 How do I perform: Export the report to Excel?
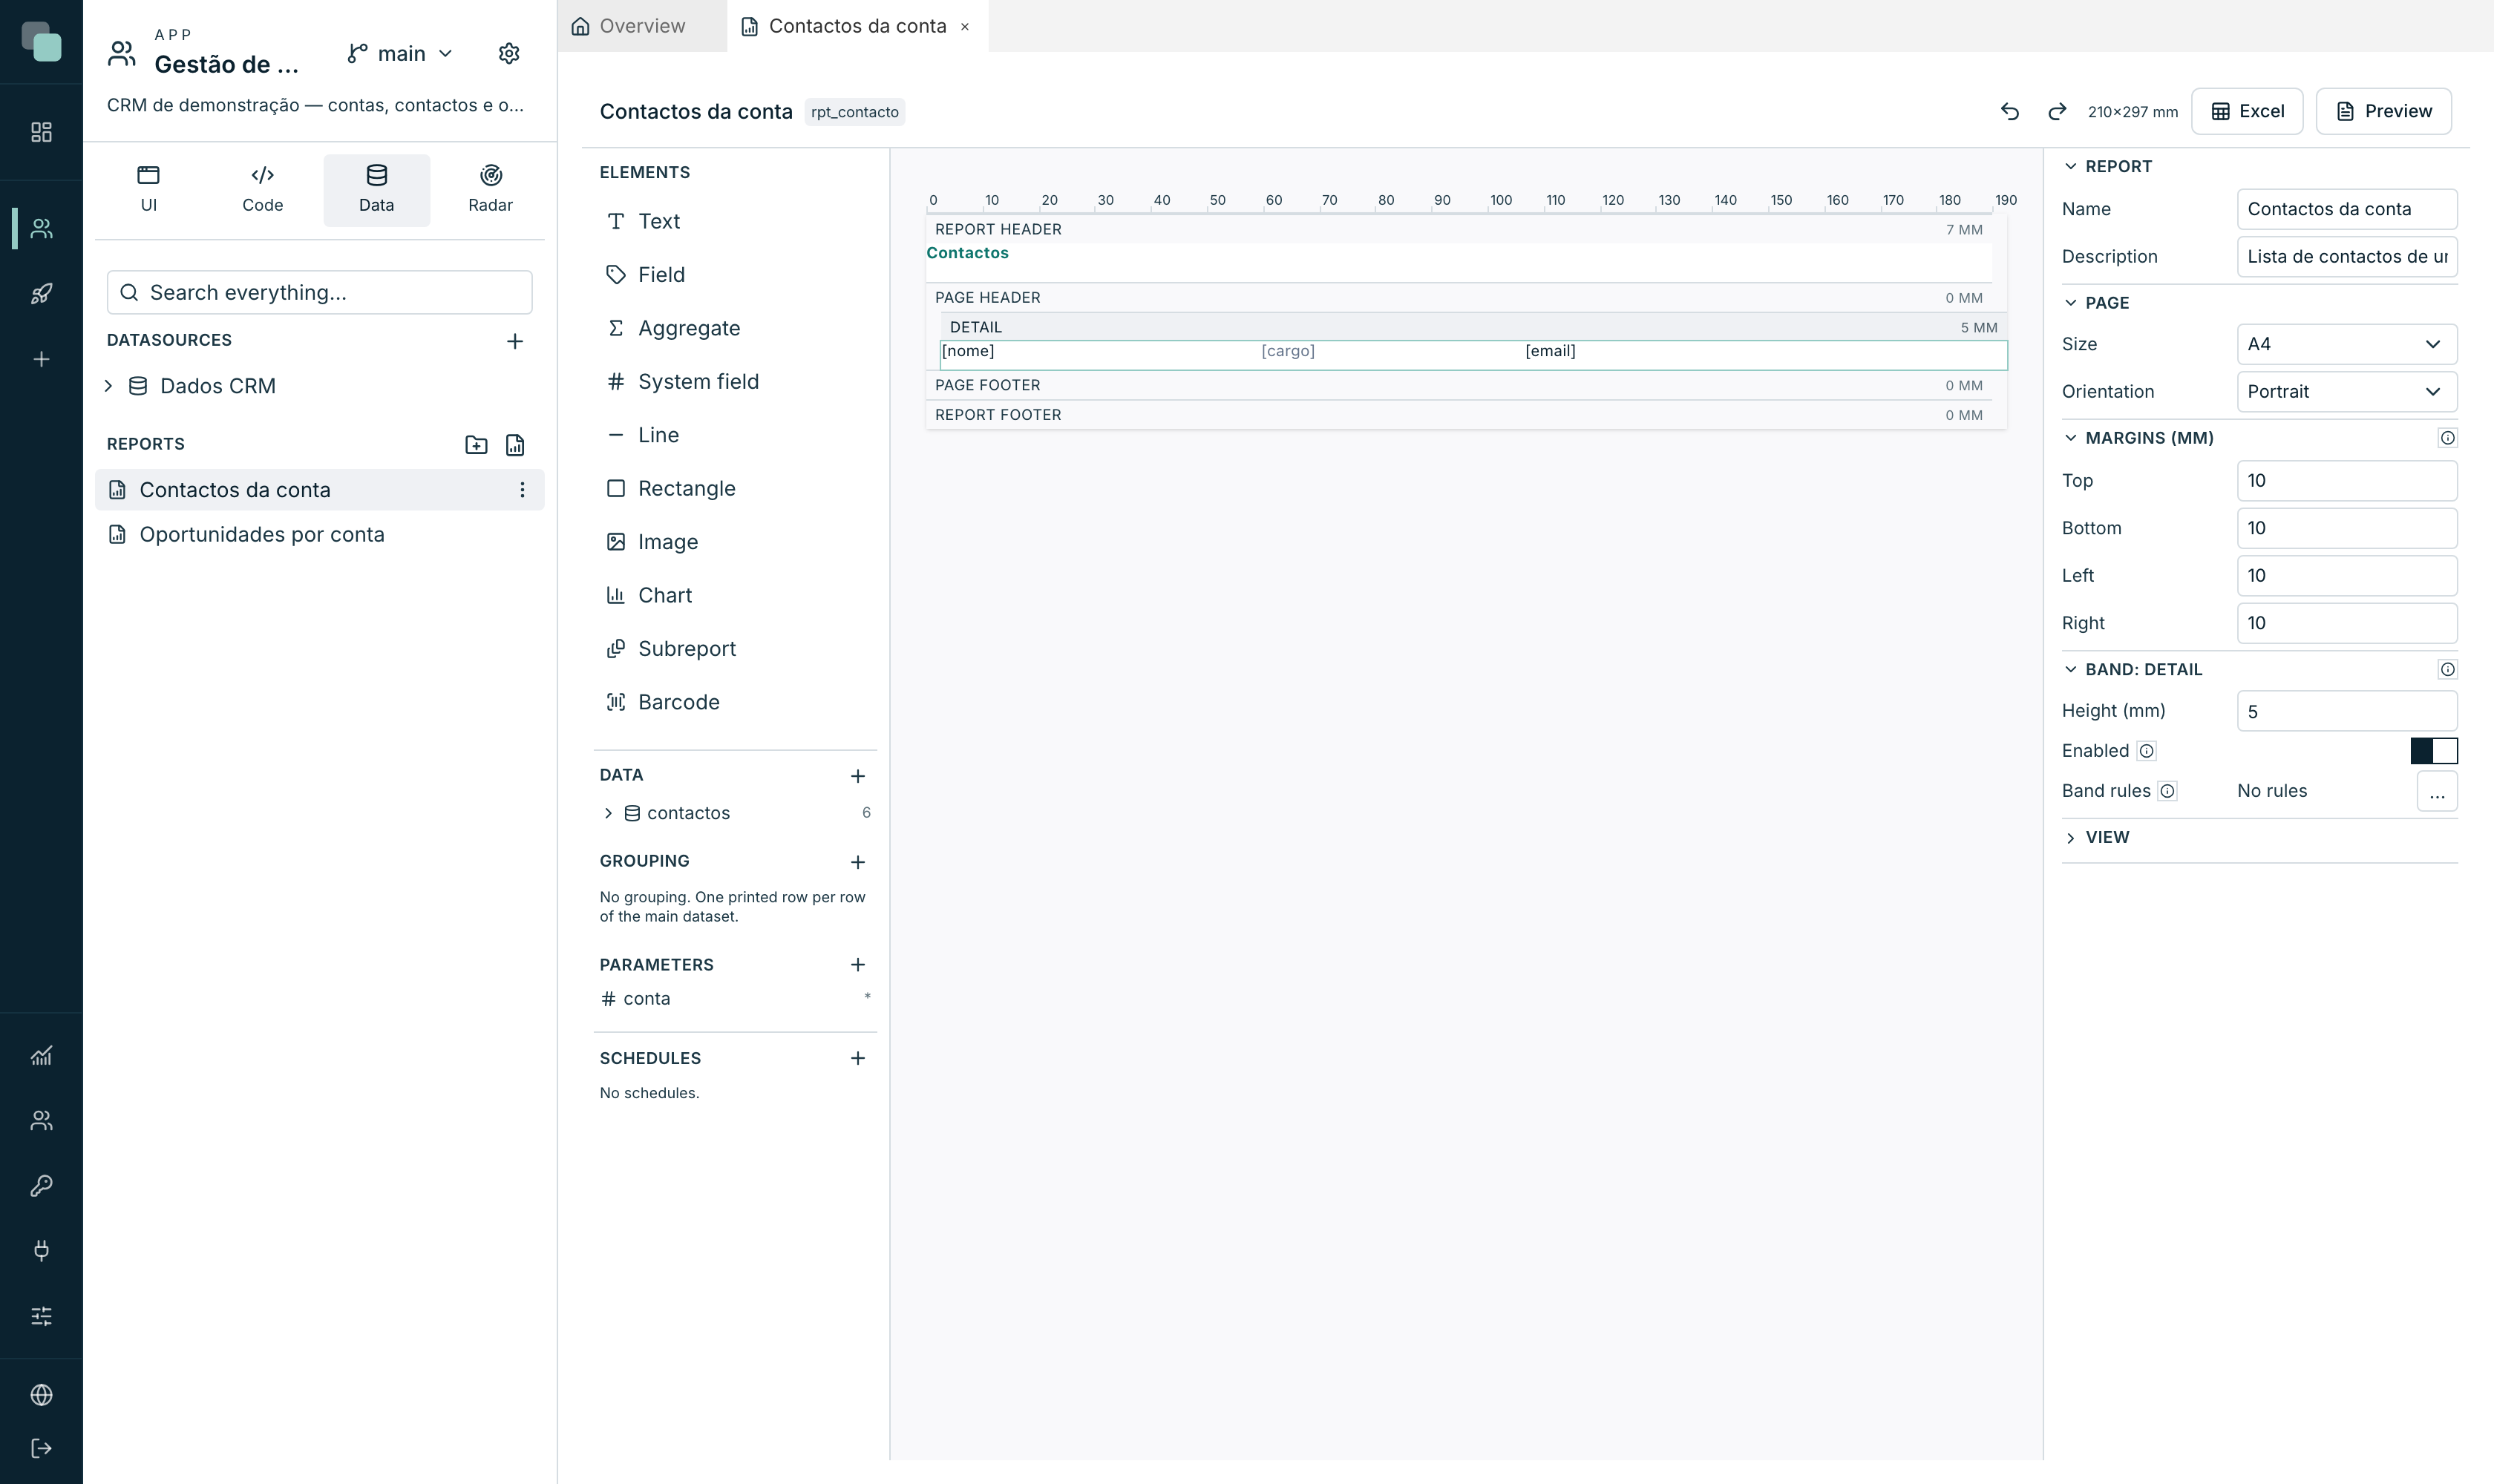[2247, 111]
